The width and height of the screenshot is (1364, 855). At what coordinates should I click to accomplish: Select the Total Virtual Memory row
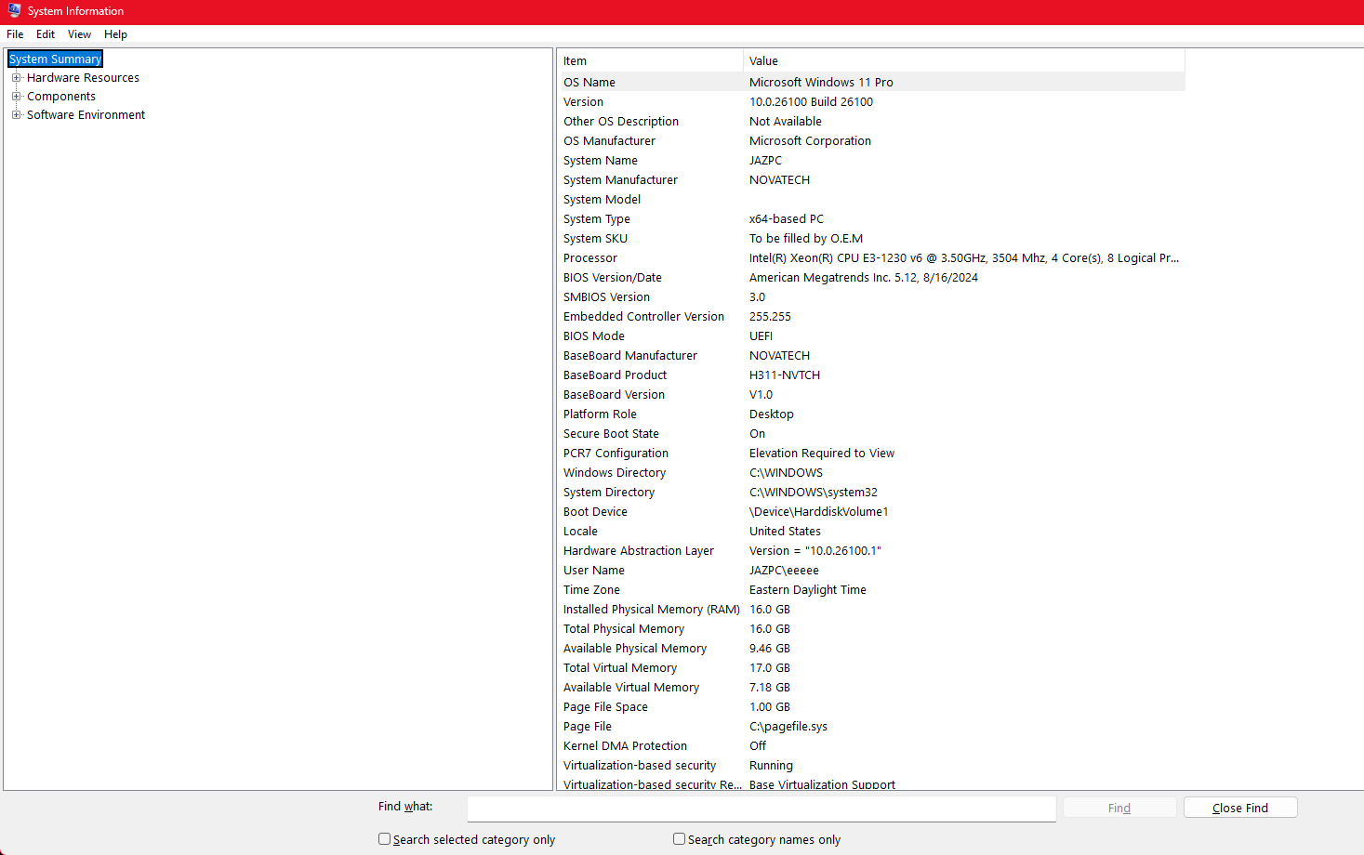pos(873,667)
